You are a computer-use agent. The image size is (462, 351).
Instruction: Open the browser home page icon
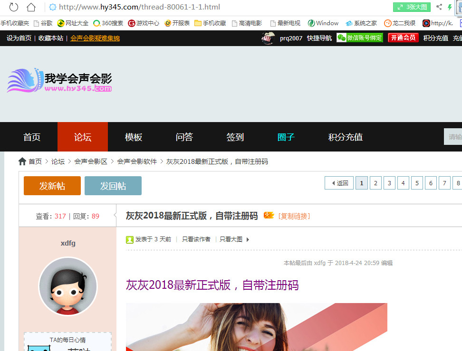click(31, 7)
